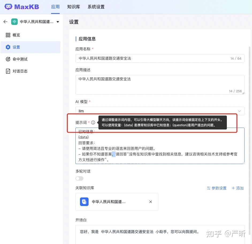Screen dimensions: 252x244
Task: Switch to the 知识库 tab
Action: click(73, 7)
